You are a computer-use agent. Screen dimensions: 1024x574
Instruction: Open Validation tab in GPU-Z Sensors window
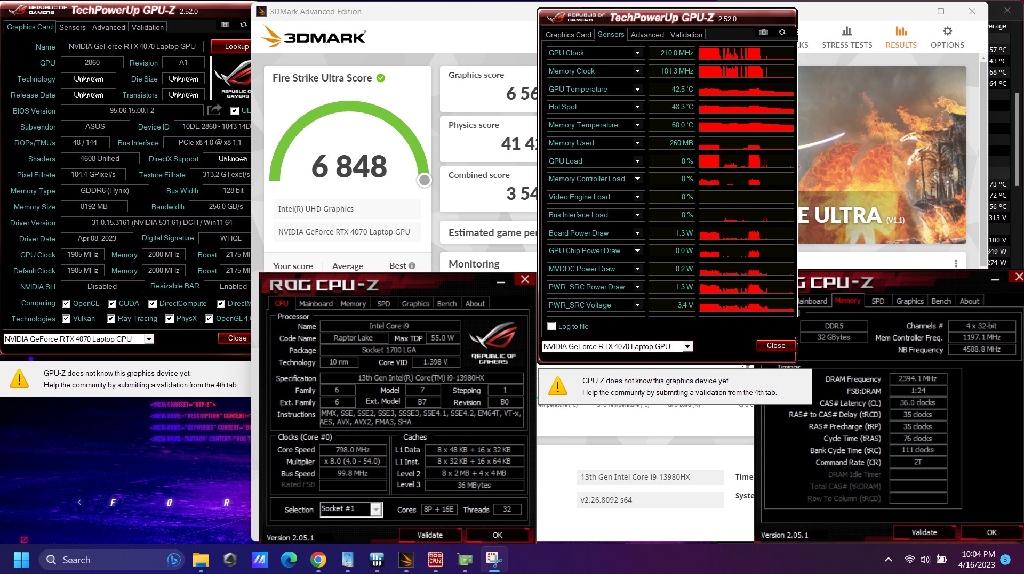tap(686, 35)
